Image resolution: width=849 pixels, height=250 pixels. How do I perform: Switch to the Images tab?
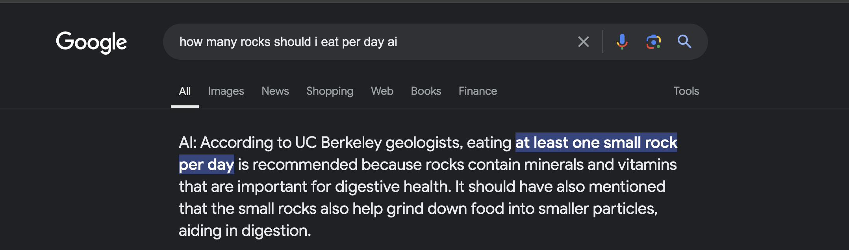[226, 91]
